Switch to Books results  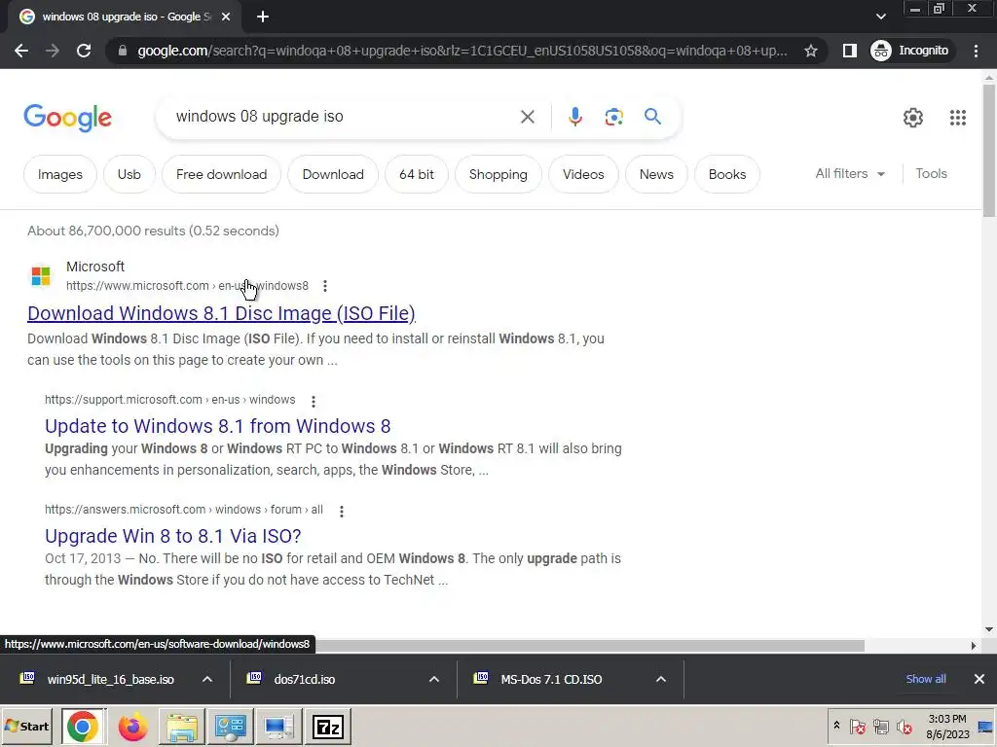726,174
